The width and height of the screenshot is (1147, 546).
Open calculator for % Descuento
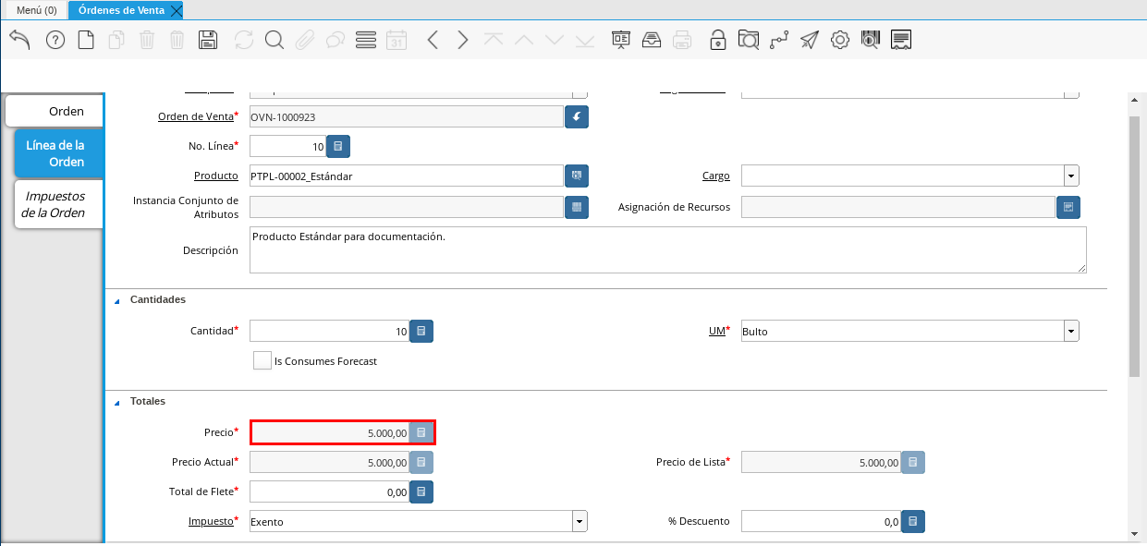point(913,521)
